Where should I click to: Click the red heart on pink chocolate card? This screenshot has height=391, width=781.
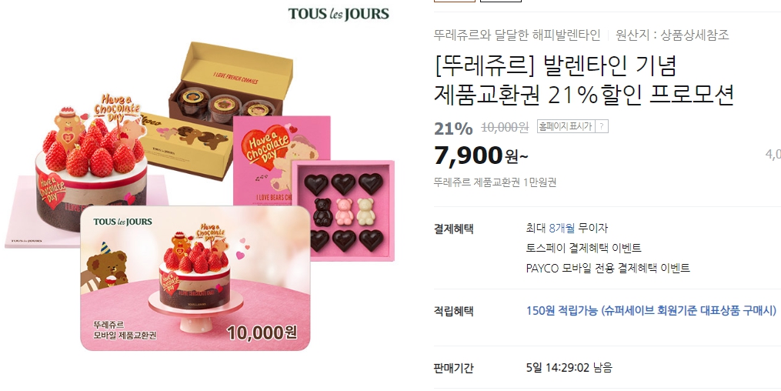pyautogui.click(x=265, y=146)
